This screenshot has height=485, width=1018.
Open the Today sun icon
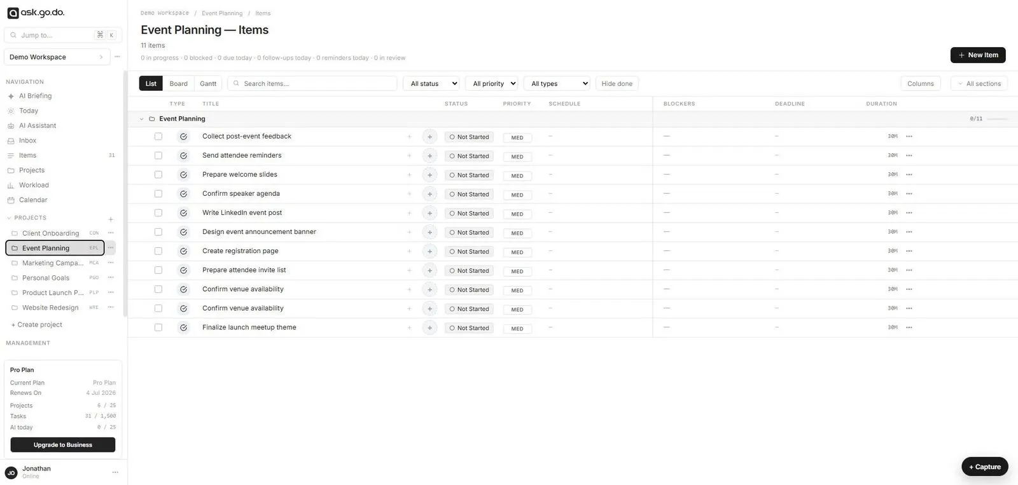click(11, 111)
